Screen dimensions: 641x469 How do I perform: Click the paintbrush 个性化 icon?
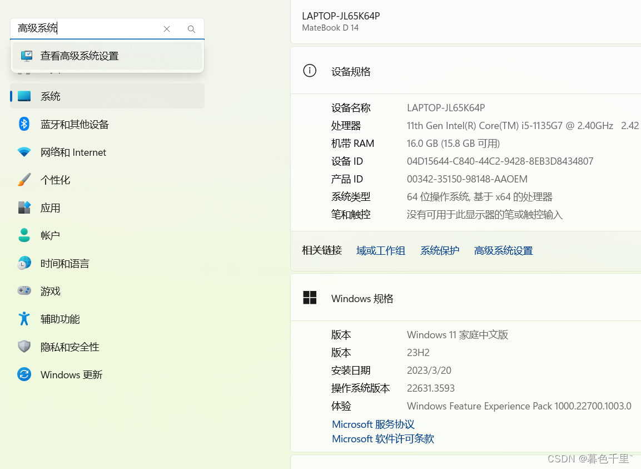click(x=24, y=180)
